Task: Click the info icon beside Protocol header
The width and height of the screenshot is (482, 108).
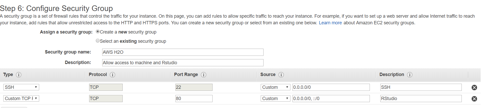Action: [112, 75]
